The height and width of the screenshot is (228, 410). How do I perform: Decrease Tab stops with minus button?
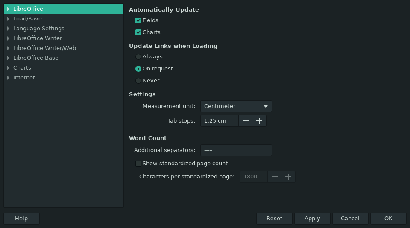coord(246,121)
